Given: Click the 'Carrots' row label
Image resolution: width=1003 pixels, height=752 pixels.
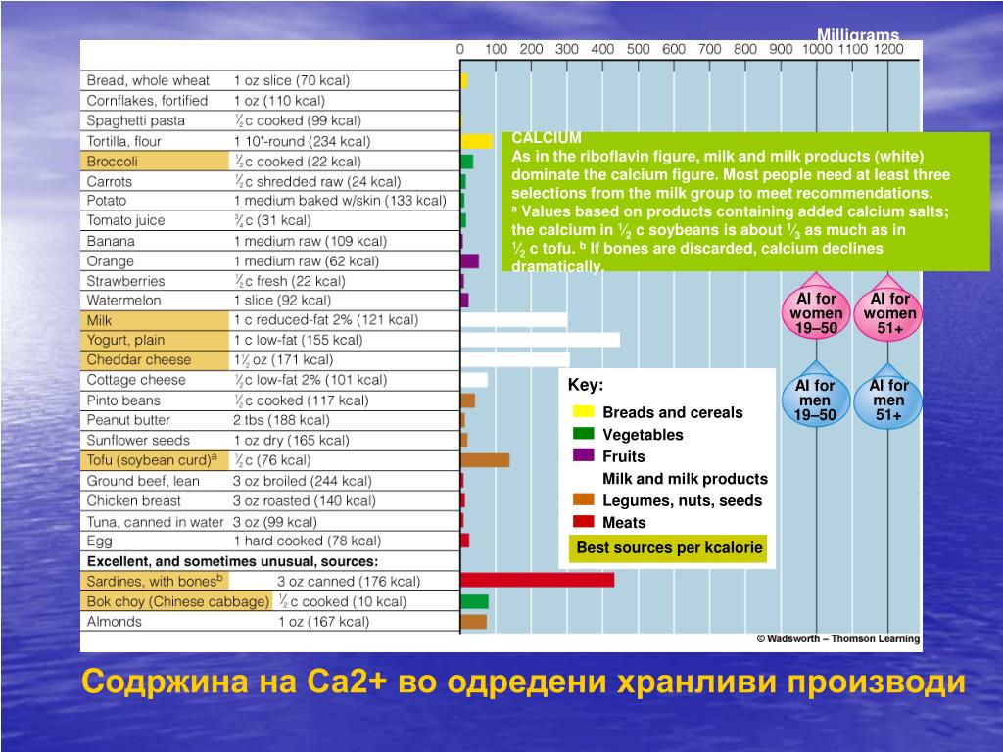Looking at the screenshot, I should (x=110, y=181).
